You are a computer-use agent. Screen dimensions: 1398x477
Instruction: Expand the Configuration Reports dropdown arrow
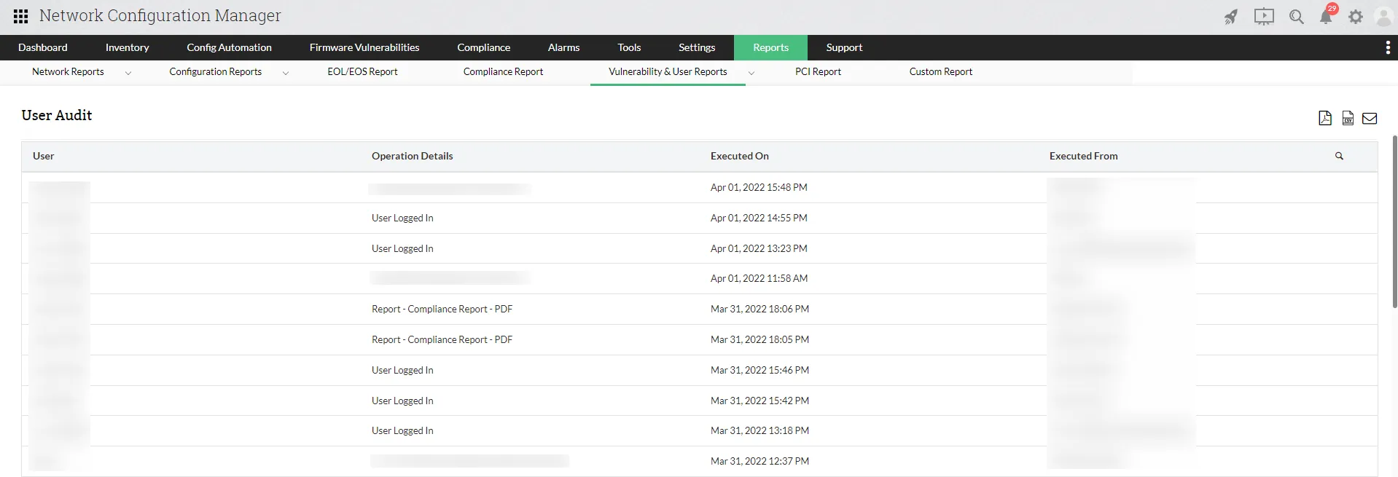pos(286,73)
